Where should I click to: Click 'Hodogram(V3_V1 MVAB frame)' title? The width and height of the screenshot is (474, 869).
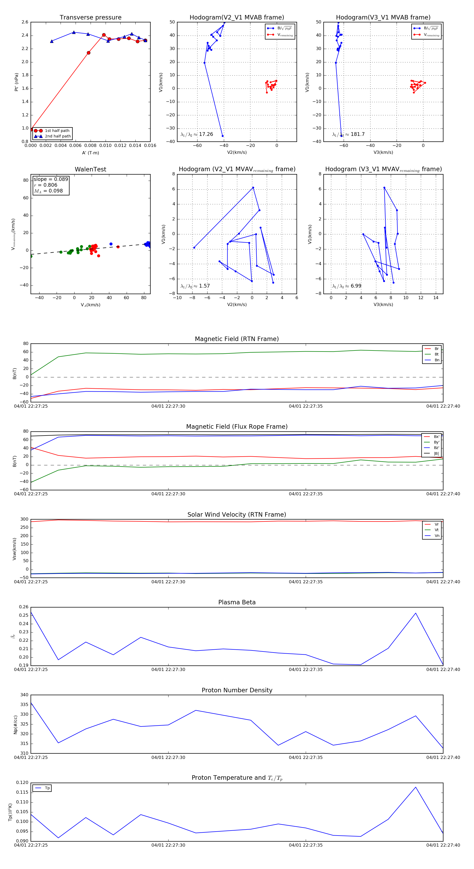pos(383,18)
